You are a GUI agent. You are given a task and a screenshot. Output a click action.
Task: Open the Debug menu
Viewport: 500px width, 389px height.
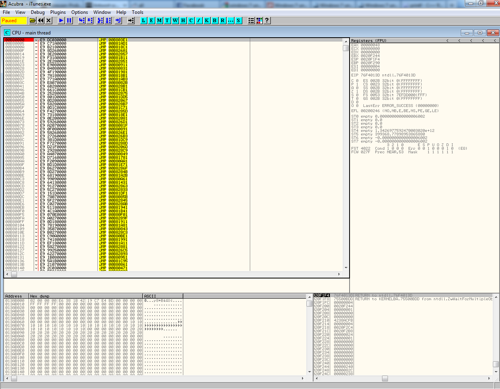(x=38, y=12)
